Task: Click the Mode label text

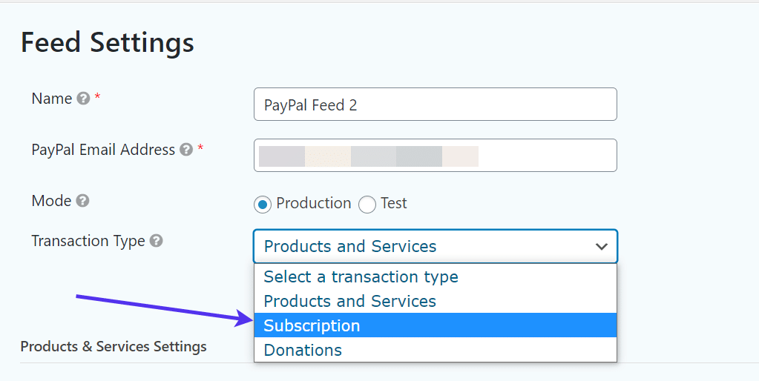Action: 51,201
